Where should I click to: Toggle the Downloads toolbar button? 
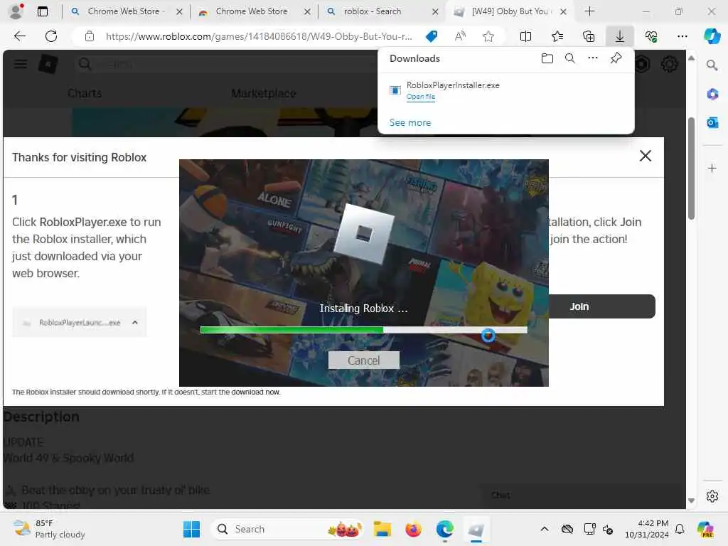(x=620, y=36)
